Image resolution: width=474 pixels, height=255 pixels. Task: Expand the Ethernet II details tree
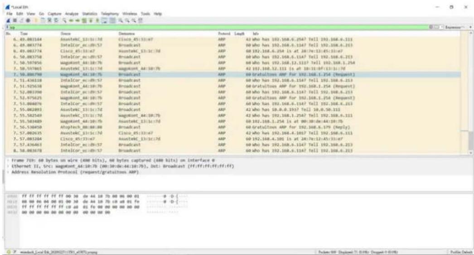click(x=9, y=166)
